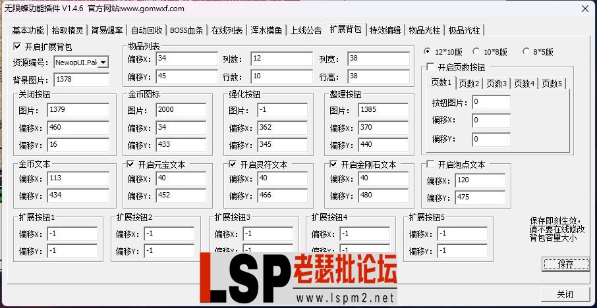Edit the 行高 input field

378,77
